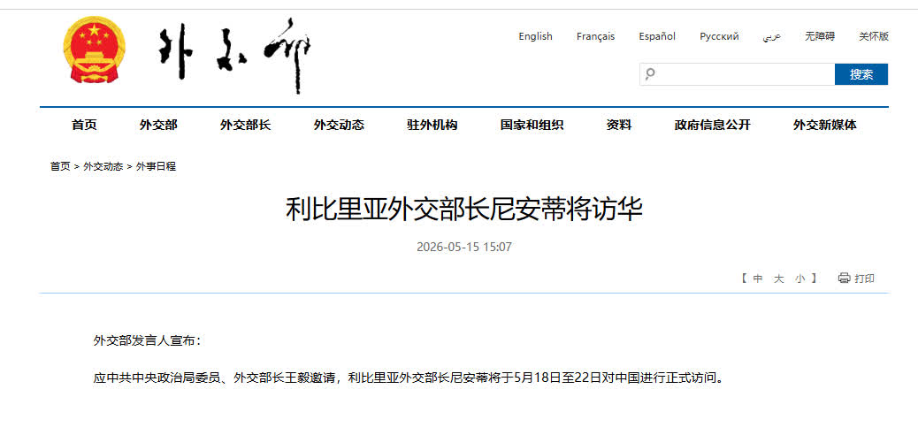
Task: Click the national emblem logo icon
Action: 94,50
